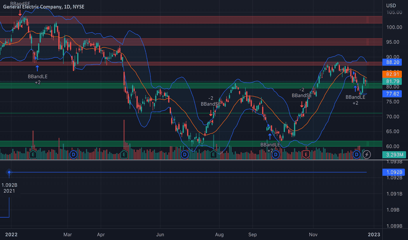Click the 1.092B 2021 data label
Image resolution: width=408 pixels, height=240 pixels.
pyautogui.click(x=9, y=188)
